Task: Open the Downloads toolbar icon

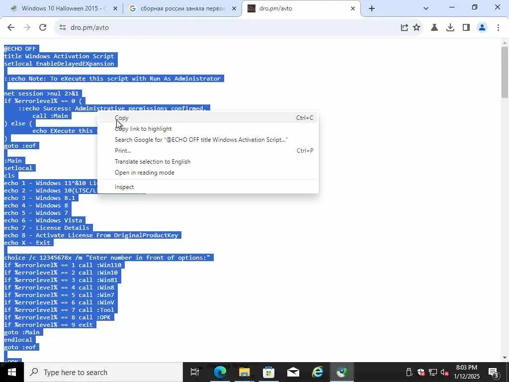Action: tap(450, 28)
